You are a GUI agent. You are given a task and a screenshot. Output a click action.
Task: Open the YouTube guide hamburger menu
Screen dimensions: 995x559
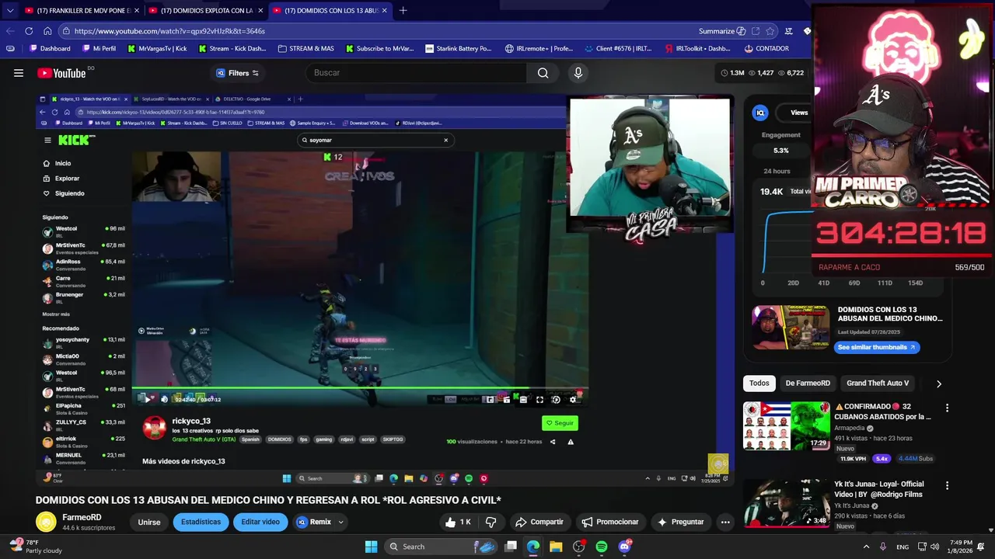(x=19, y=73)
